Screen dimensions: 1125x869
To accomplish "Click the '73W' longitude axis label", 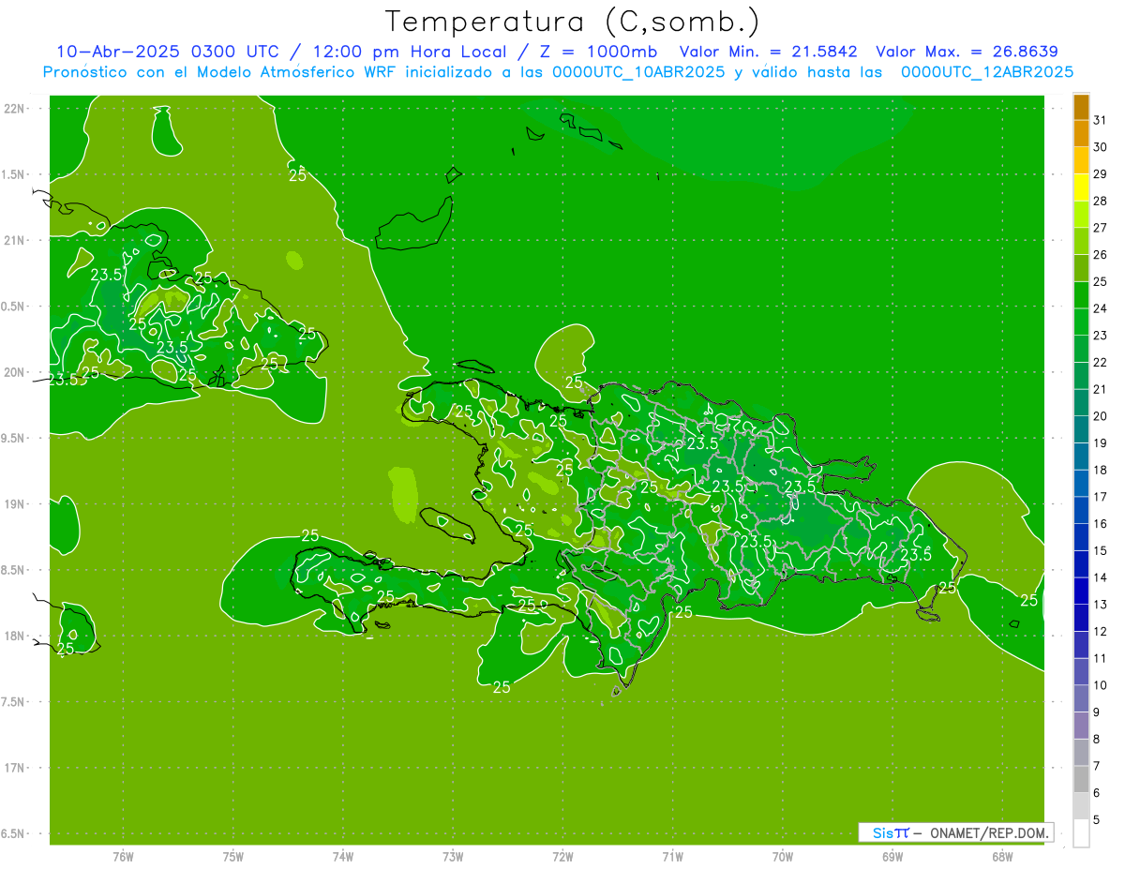I will click(453, 856).
